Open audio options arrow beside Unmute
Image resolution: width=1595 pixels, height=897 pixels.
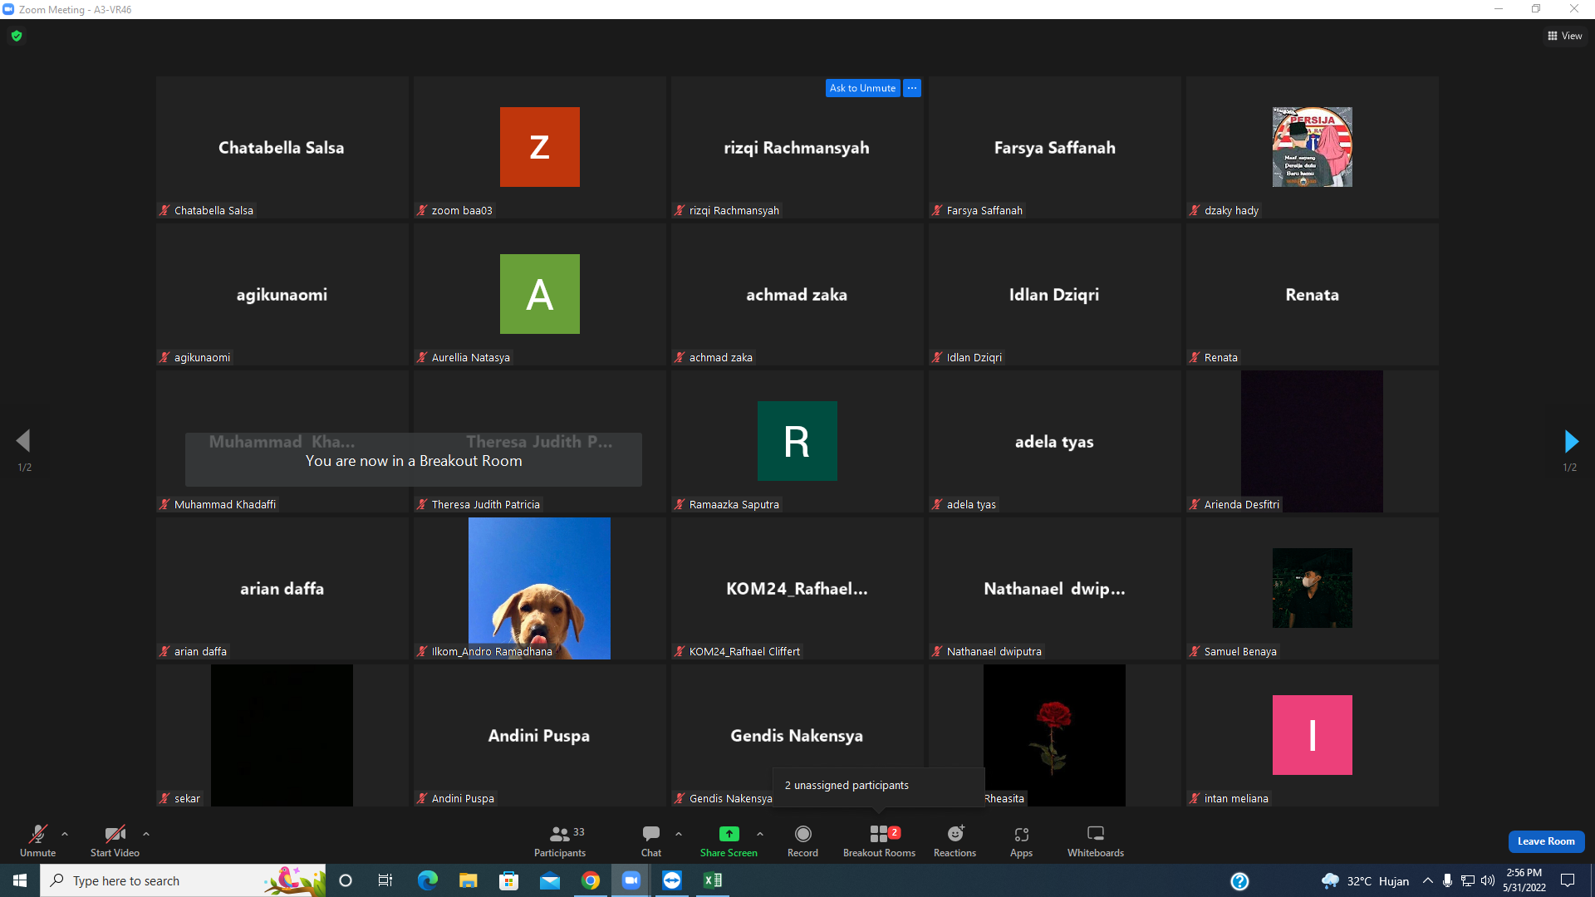tap(65, 834)
